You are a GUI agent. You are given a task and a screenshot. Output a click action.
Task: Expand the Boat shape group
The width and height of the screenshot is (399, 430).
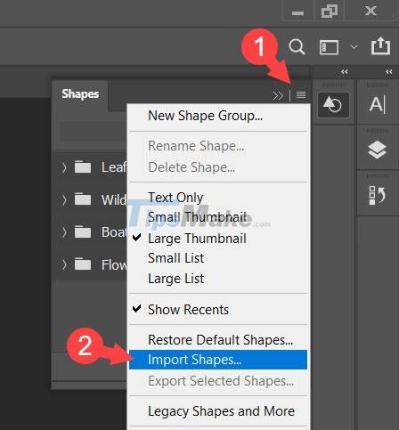point(64,232)
